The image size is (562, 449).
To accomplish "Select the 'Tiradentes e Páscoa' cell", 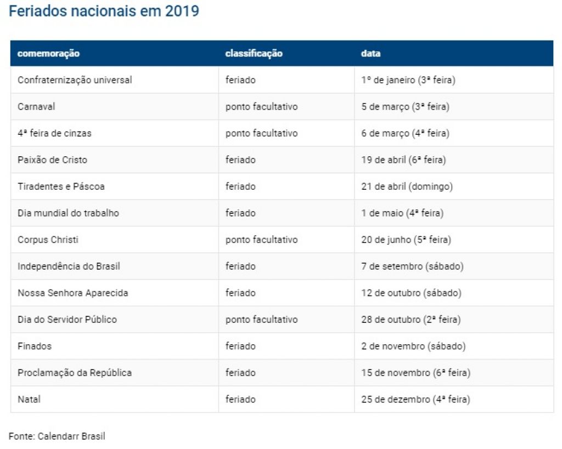I will click(61, 186).
